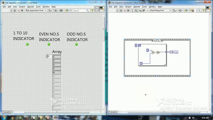Open View menu in Front Panel

pos(15,7)
